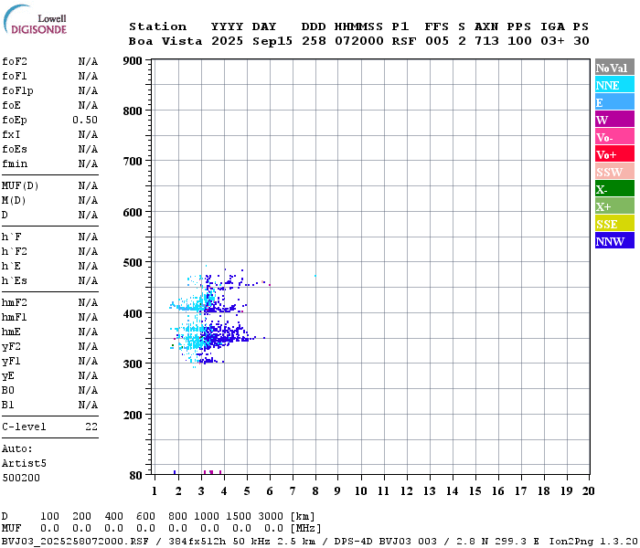The height and width of the screenshot is (548, 640).
Task: Click the Boa Vista station name
Action: (x=165, y=41)
